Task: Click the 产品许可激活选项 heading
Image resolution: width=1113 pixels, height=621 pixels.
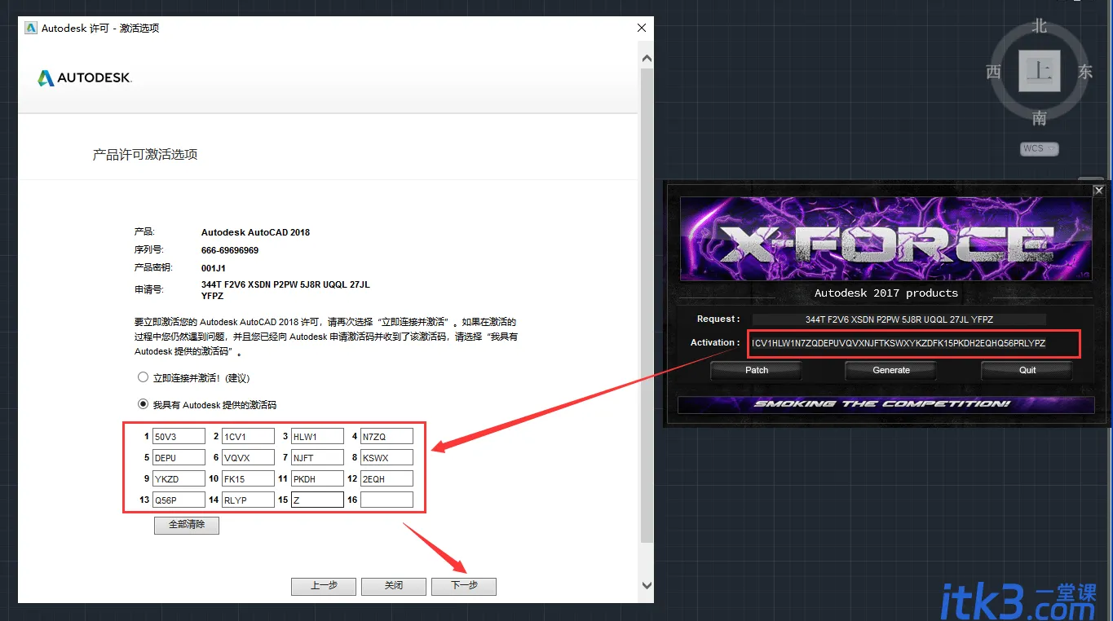Action: [145, 154]
